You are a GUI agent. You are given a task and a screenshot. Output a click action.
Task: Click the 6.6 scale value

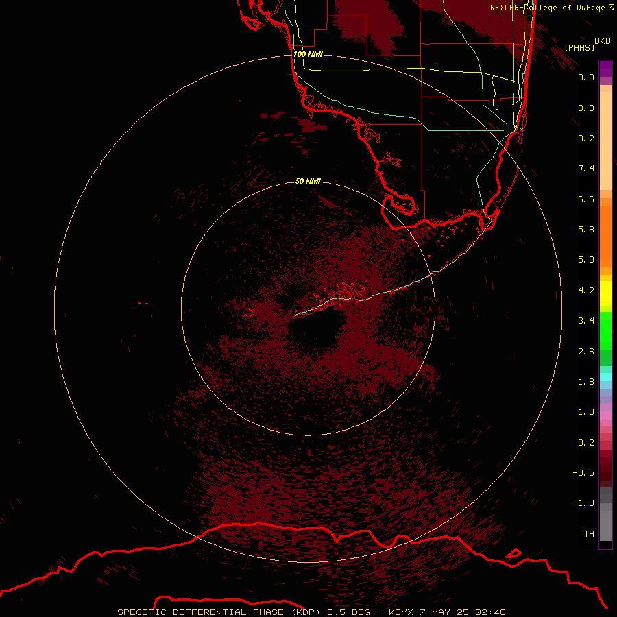coord(586,199)
